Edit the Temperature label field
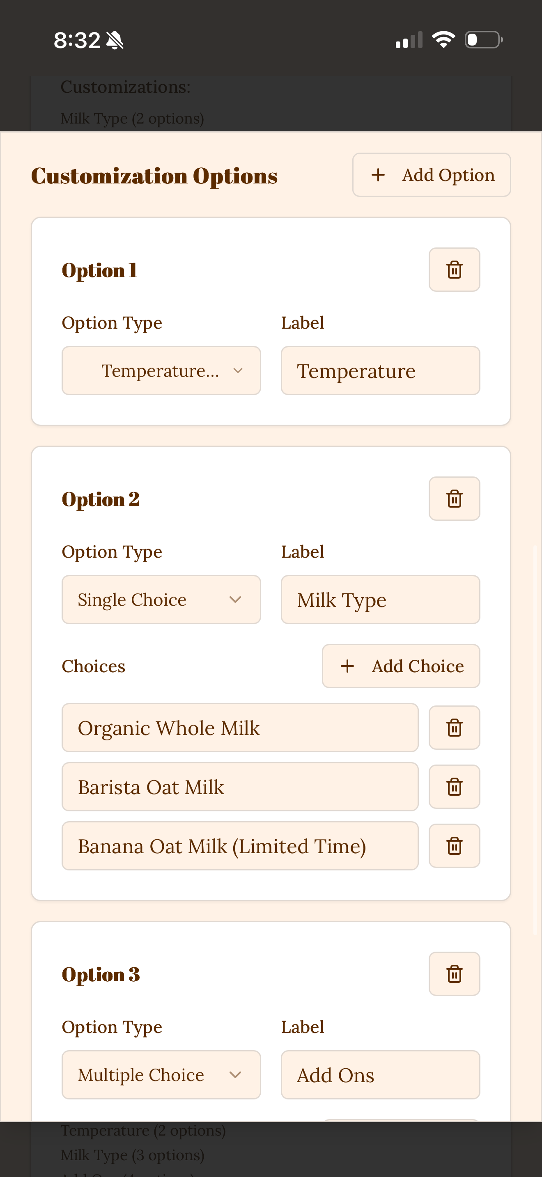The image size is (542, 1177). tap(380, 371)
